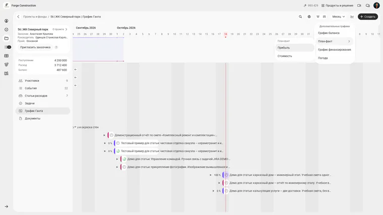Viewport: 383px width, 215px height.
Task: Expand the «прикрепление фотографии» task row
Action: click(117, 167)
